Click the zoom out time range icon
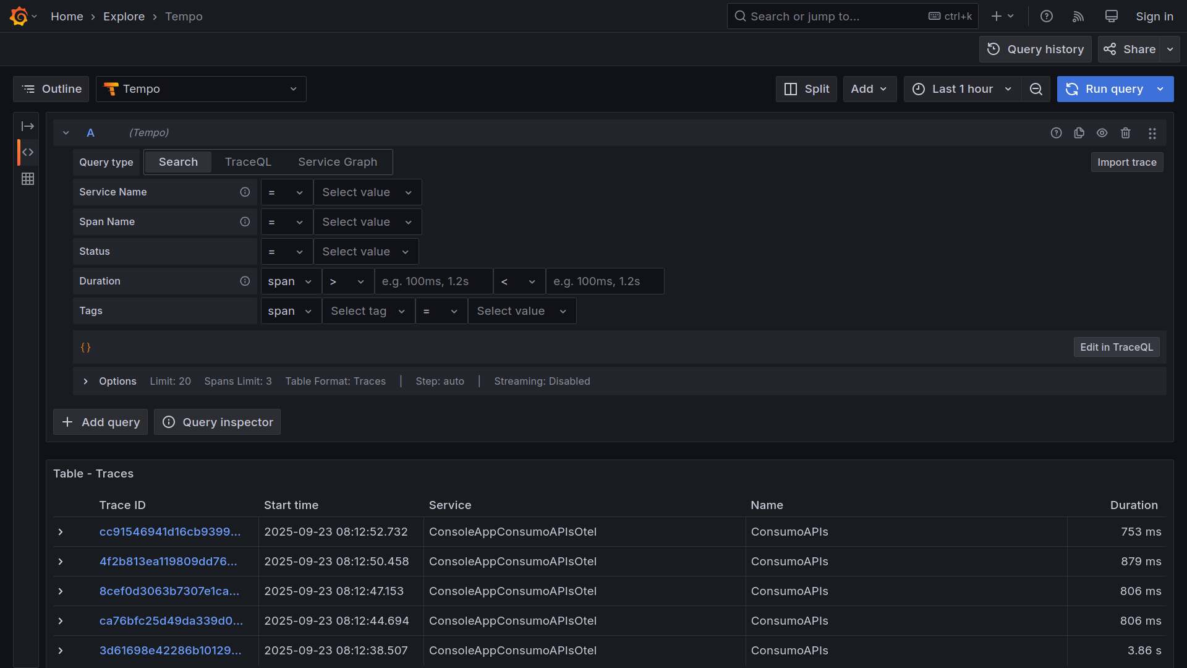This screenshot has width=1187, height=668. tap(1036, 89)
